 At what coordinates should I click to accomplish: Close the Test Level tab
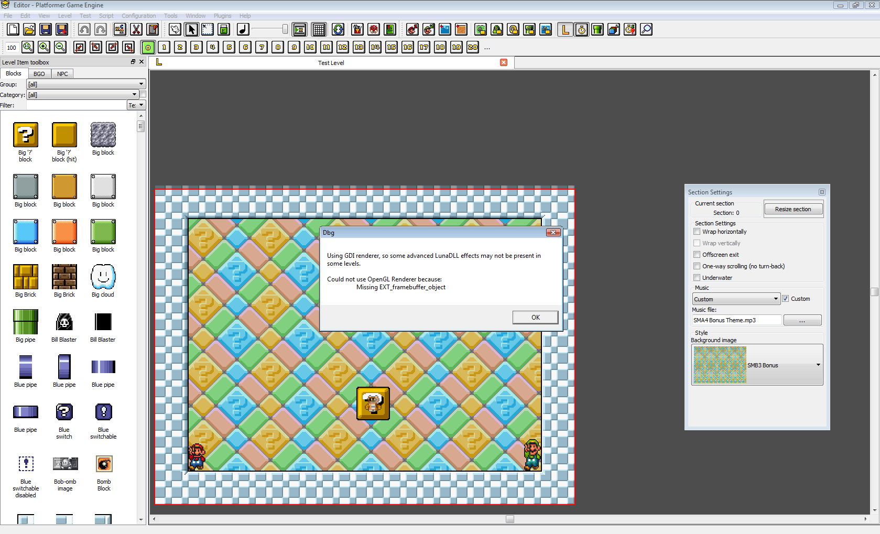point(504,62)
